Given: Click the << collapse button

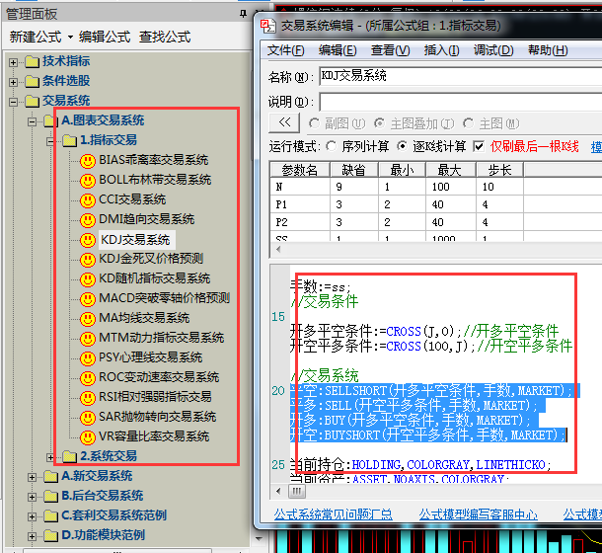Looking at the screenshot, I should 284,122.
